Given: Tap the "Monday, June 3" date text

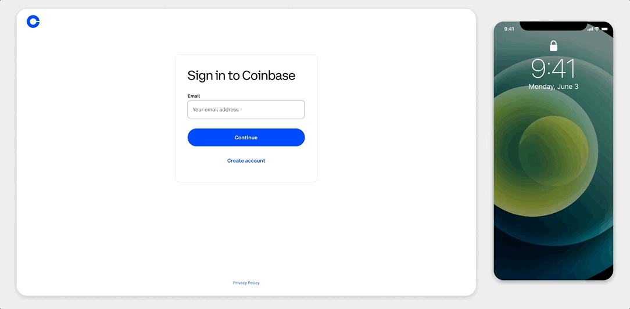Looking at the screenshot, I should point(553,87).
